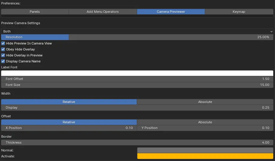
Task: Toggle the Display Camera Name checkbox
Action: pyautogui.click(x=3, y=61)
